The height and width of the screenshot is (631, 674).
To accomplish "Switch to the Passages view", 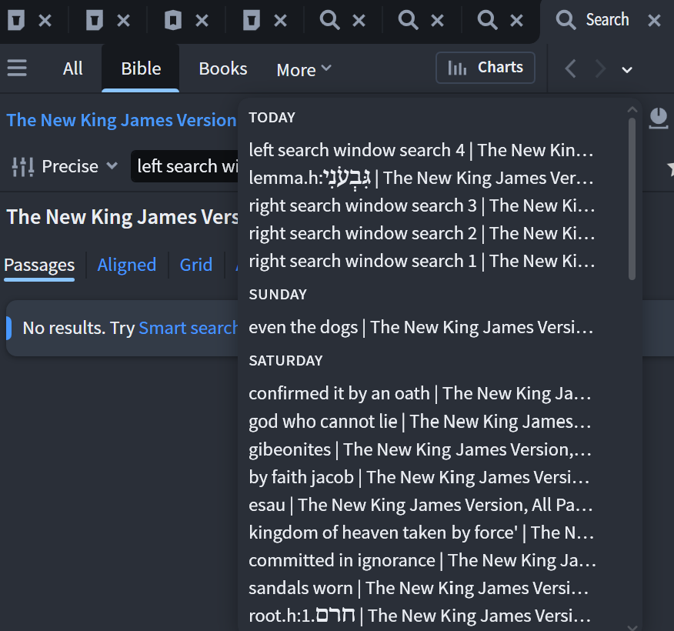I will coord(39,265).
